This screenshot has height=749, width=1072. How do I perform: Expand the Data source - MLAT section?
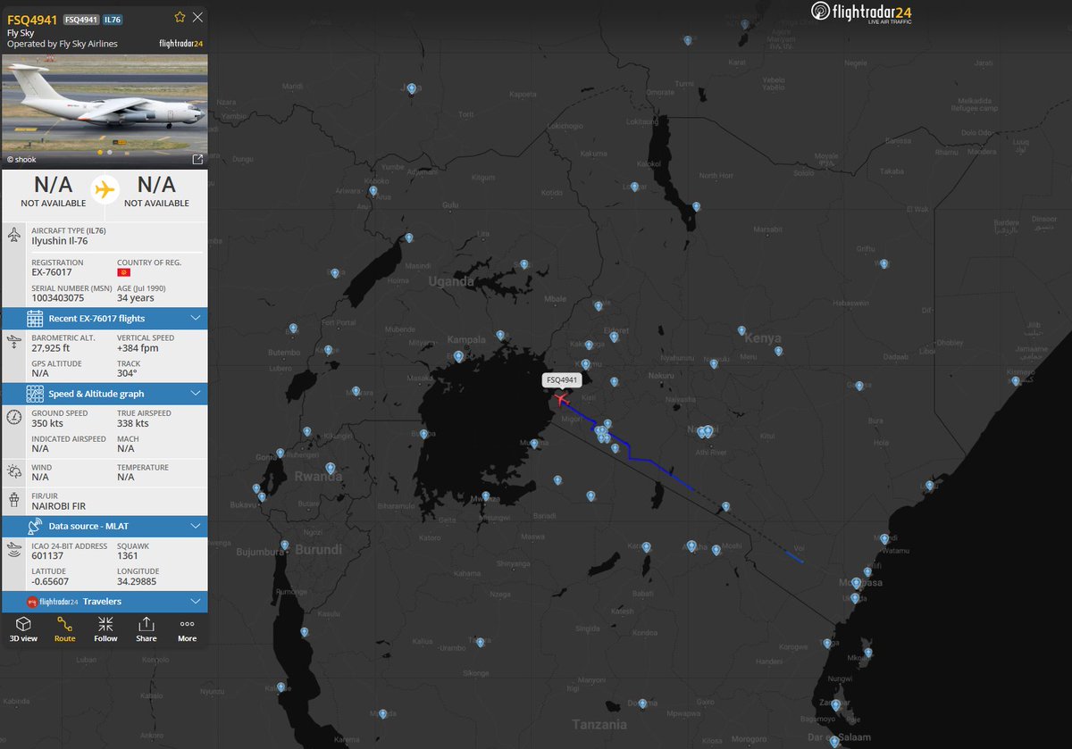(104, 527)
